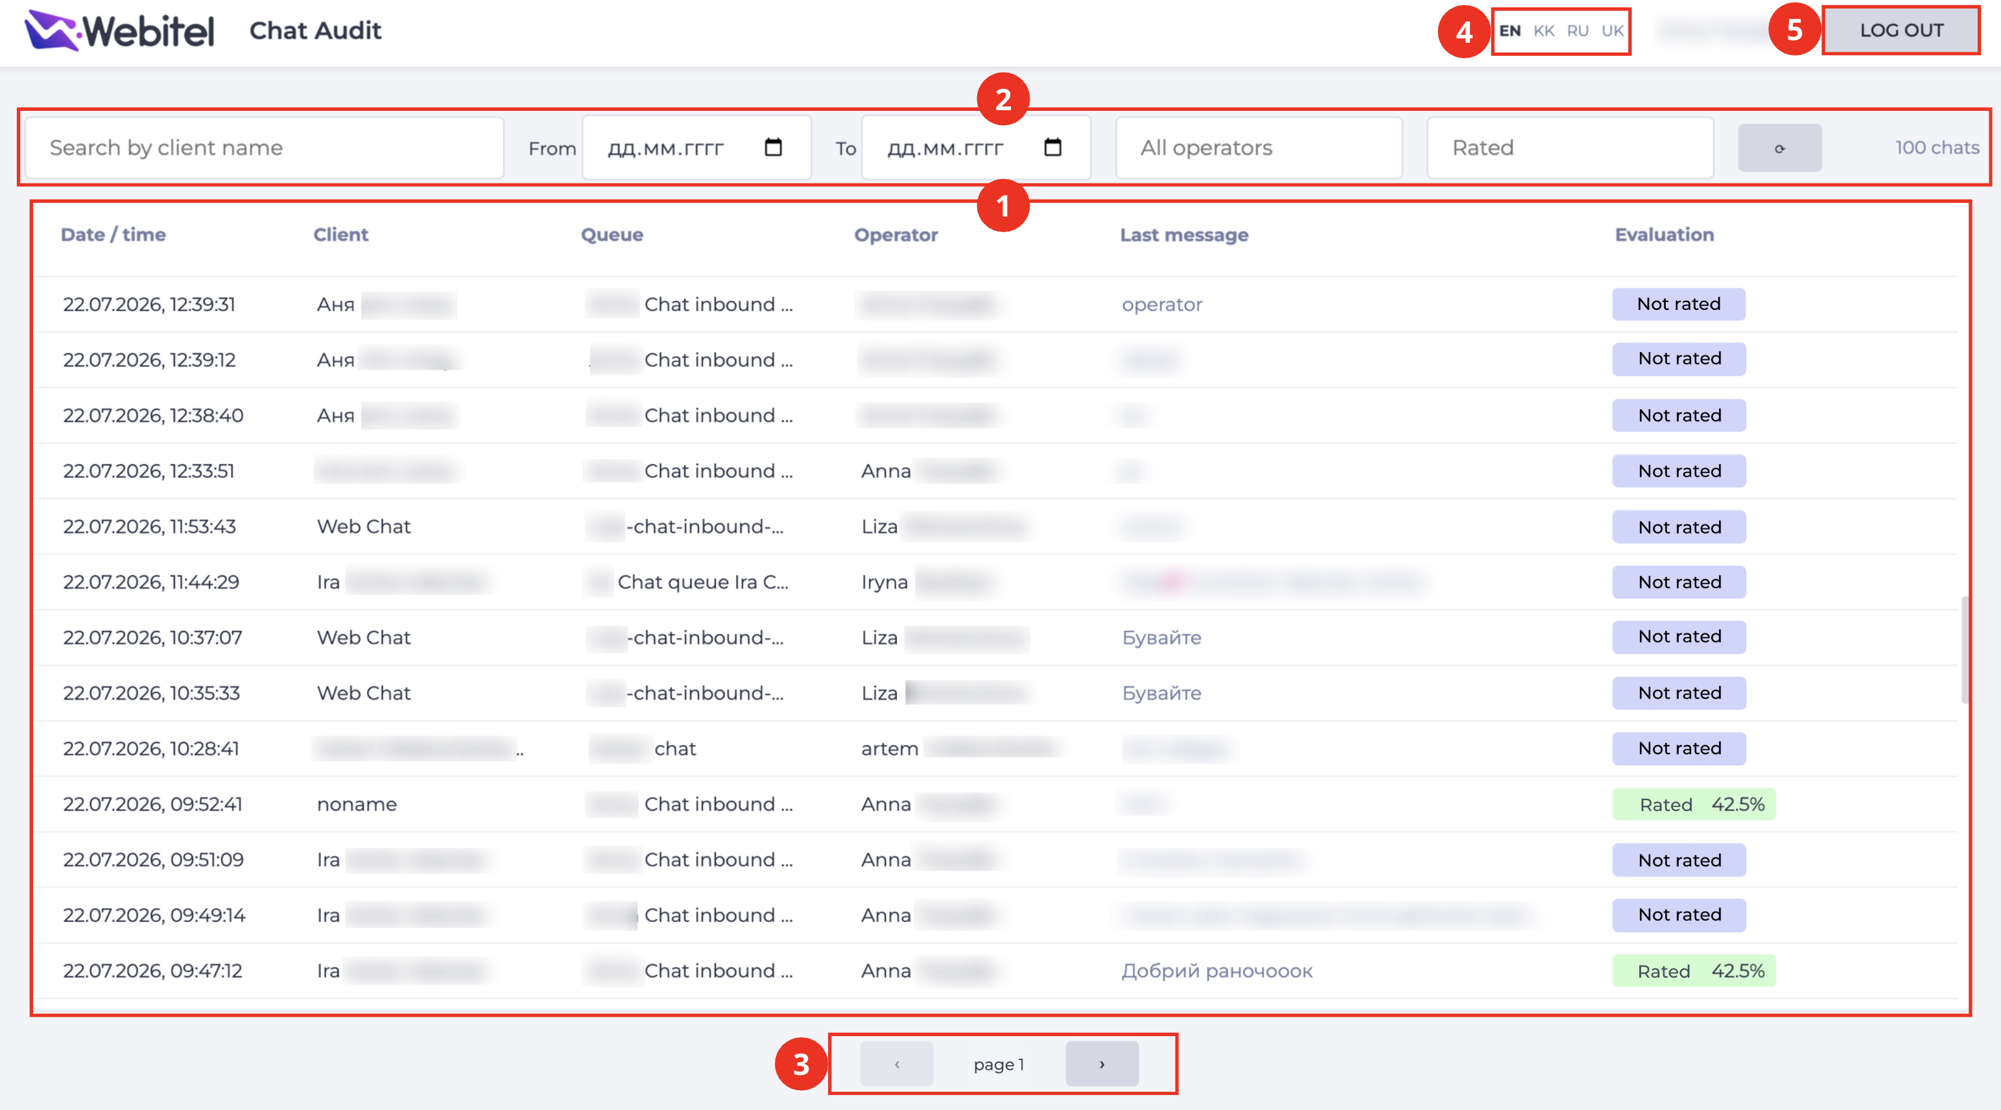Image resolution: width=2001 pixels, height=1110 pixels.
Task: Open the last message link 'operator'
Action: pyautogui.click(x=1162, y=305)
